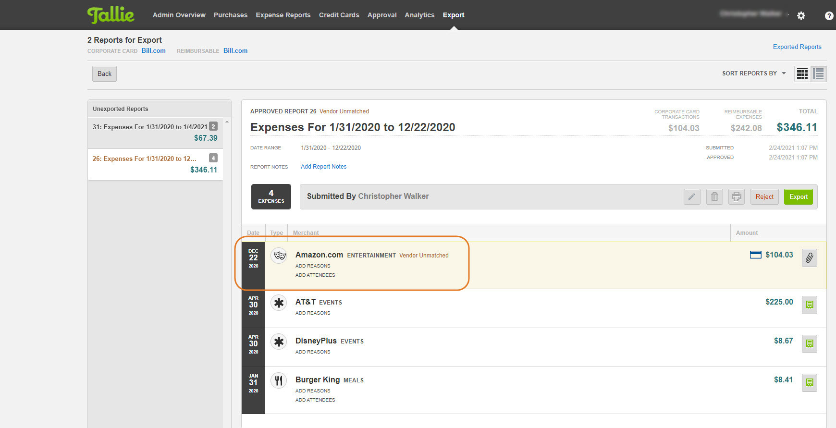Click the asterisk type icon for AT&T

279,303
